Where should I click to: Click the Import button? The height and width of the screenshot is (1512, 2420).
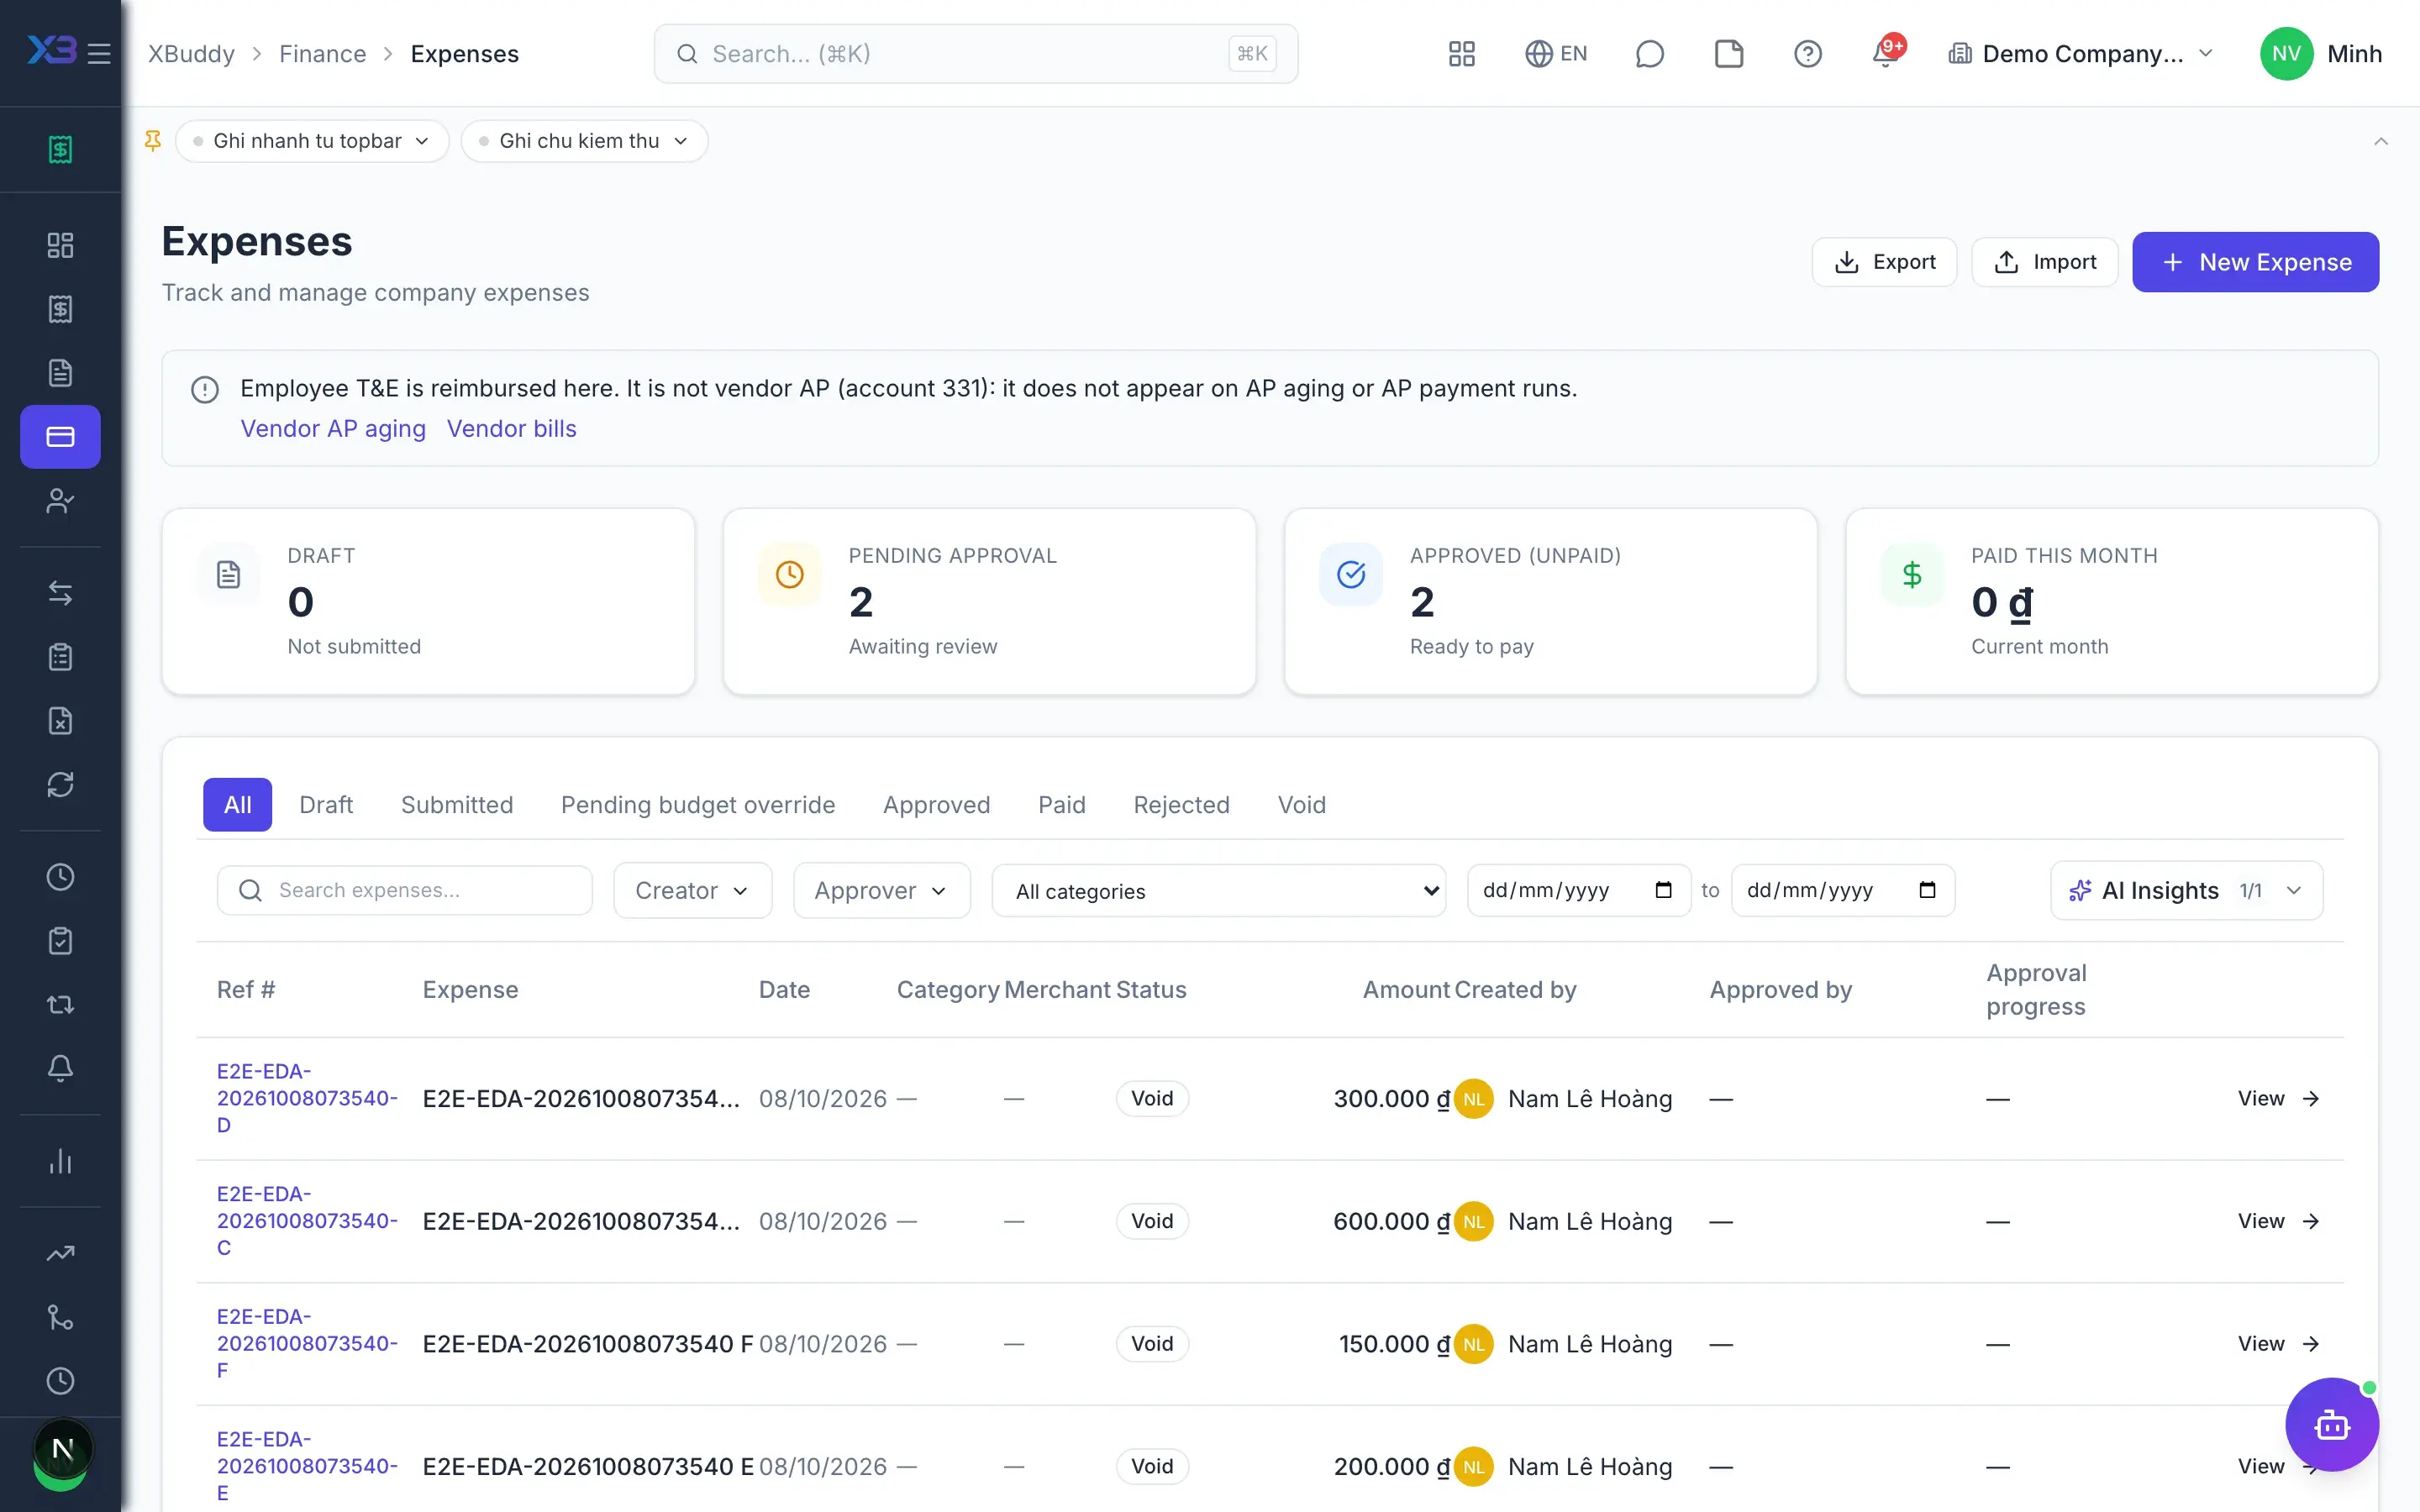(x=2044, y=262)
